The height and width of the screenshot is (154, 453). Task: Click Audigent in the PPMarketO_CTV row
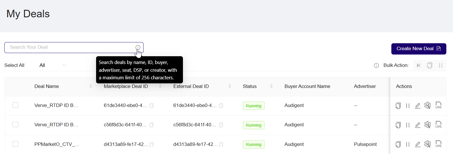(294, 144)
